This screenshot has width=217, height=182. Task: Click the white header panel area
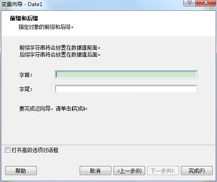(108, 23)
